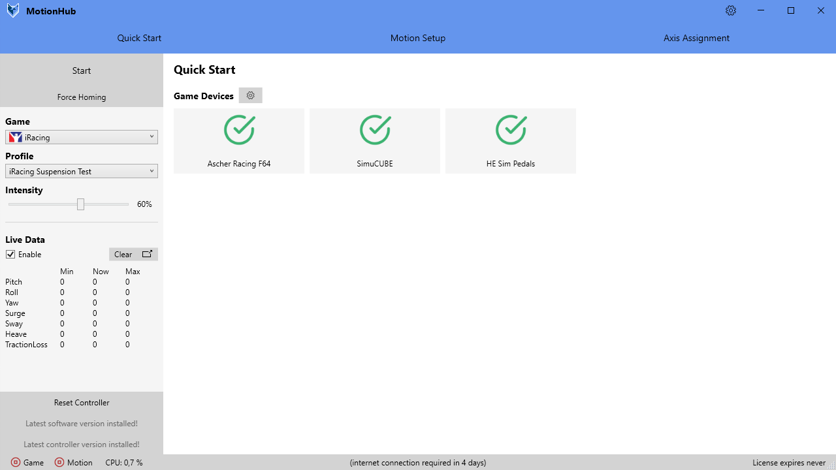Expand the Profile dropdown list
This screenshot has height=470, width=836.
(82, 171)
